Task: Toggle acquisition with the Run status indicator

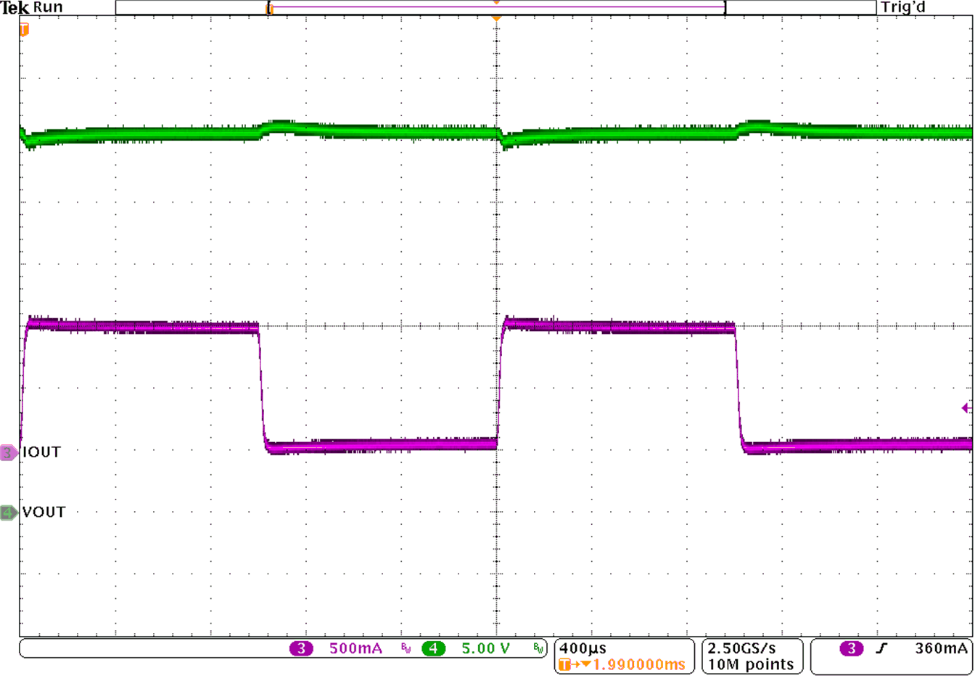Action: [x=46, y=7]
